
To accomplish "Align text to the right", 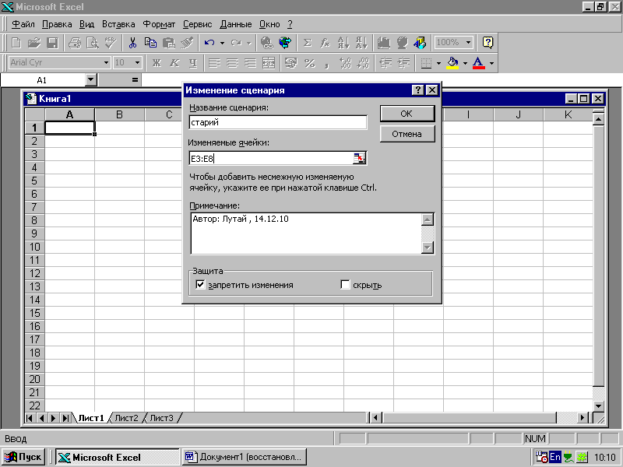I will (250, 63).
